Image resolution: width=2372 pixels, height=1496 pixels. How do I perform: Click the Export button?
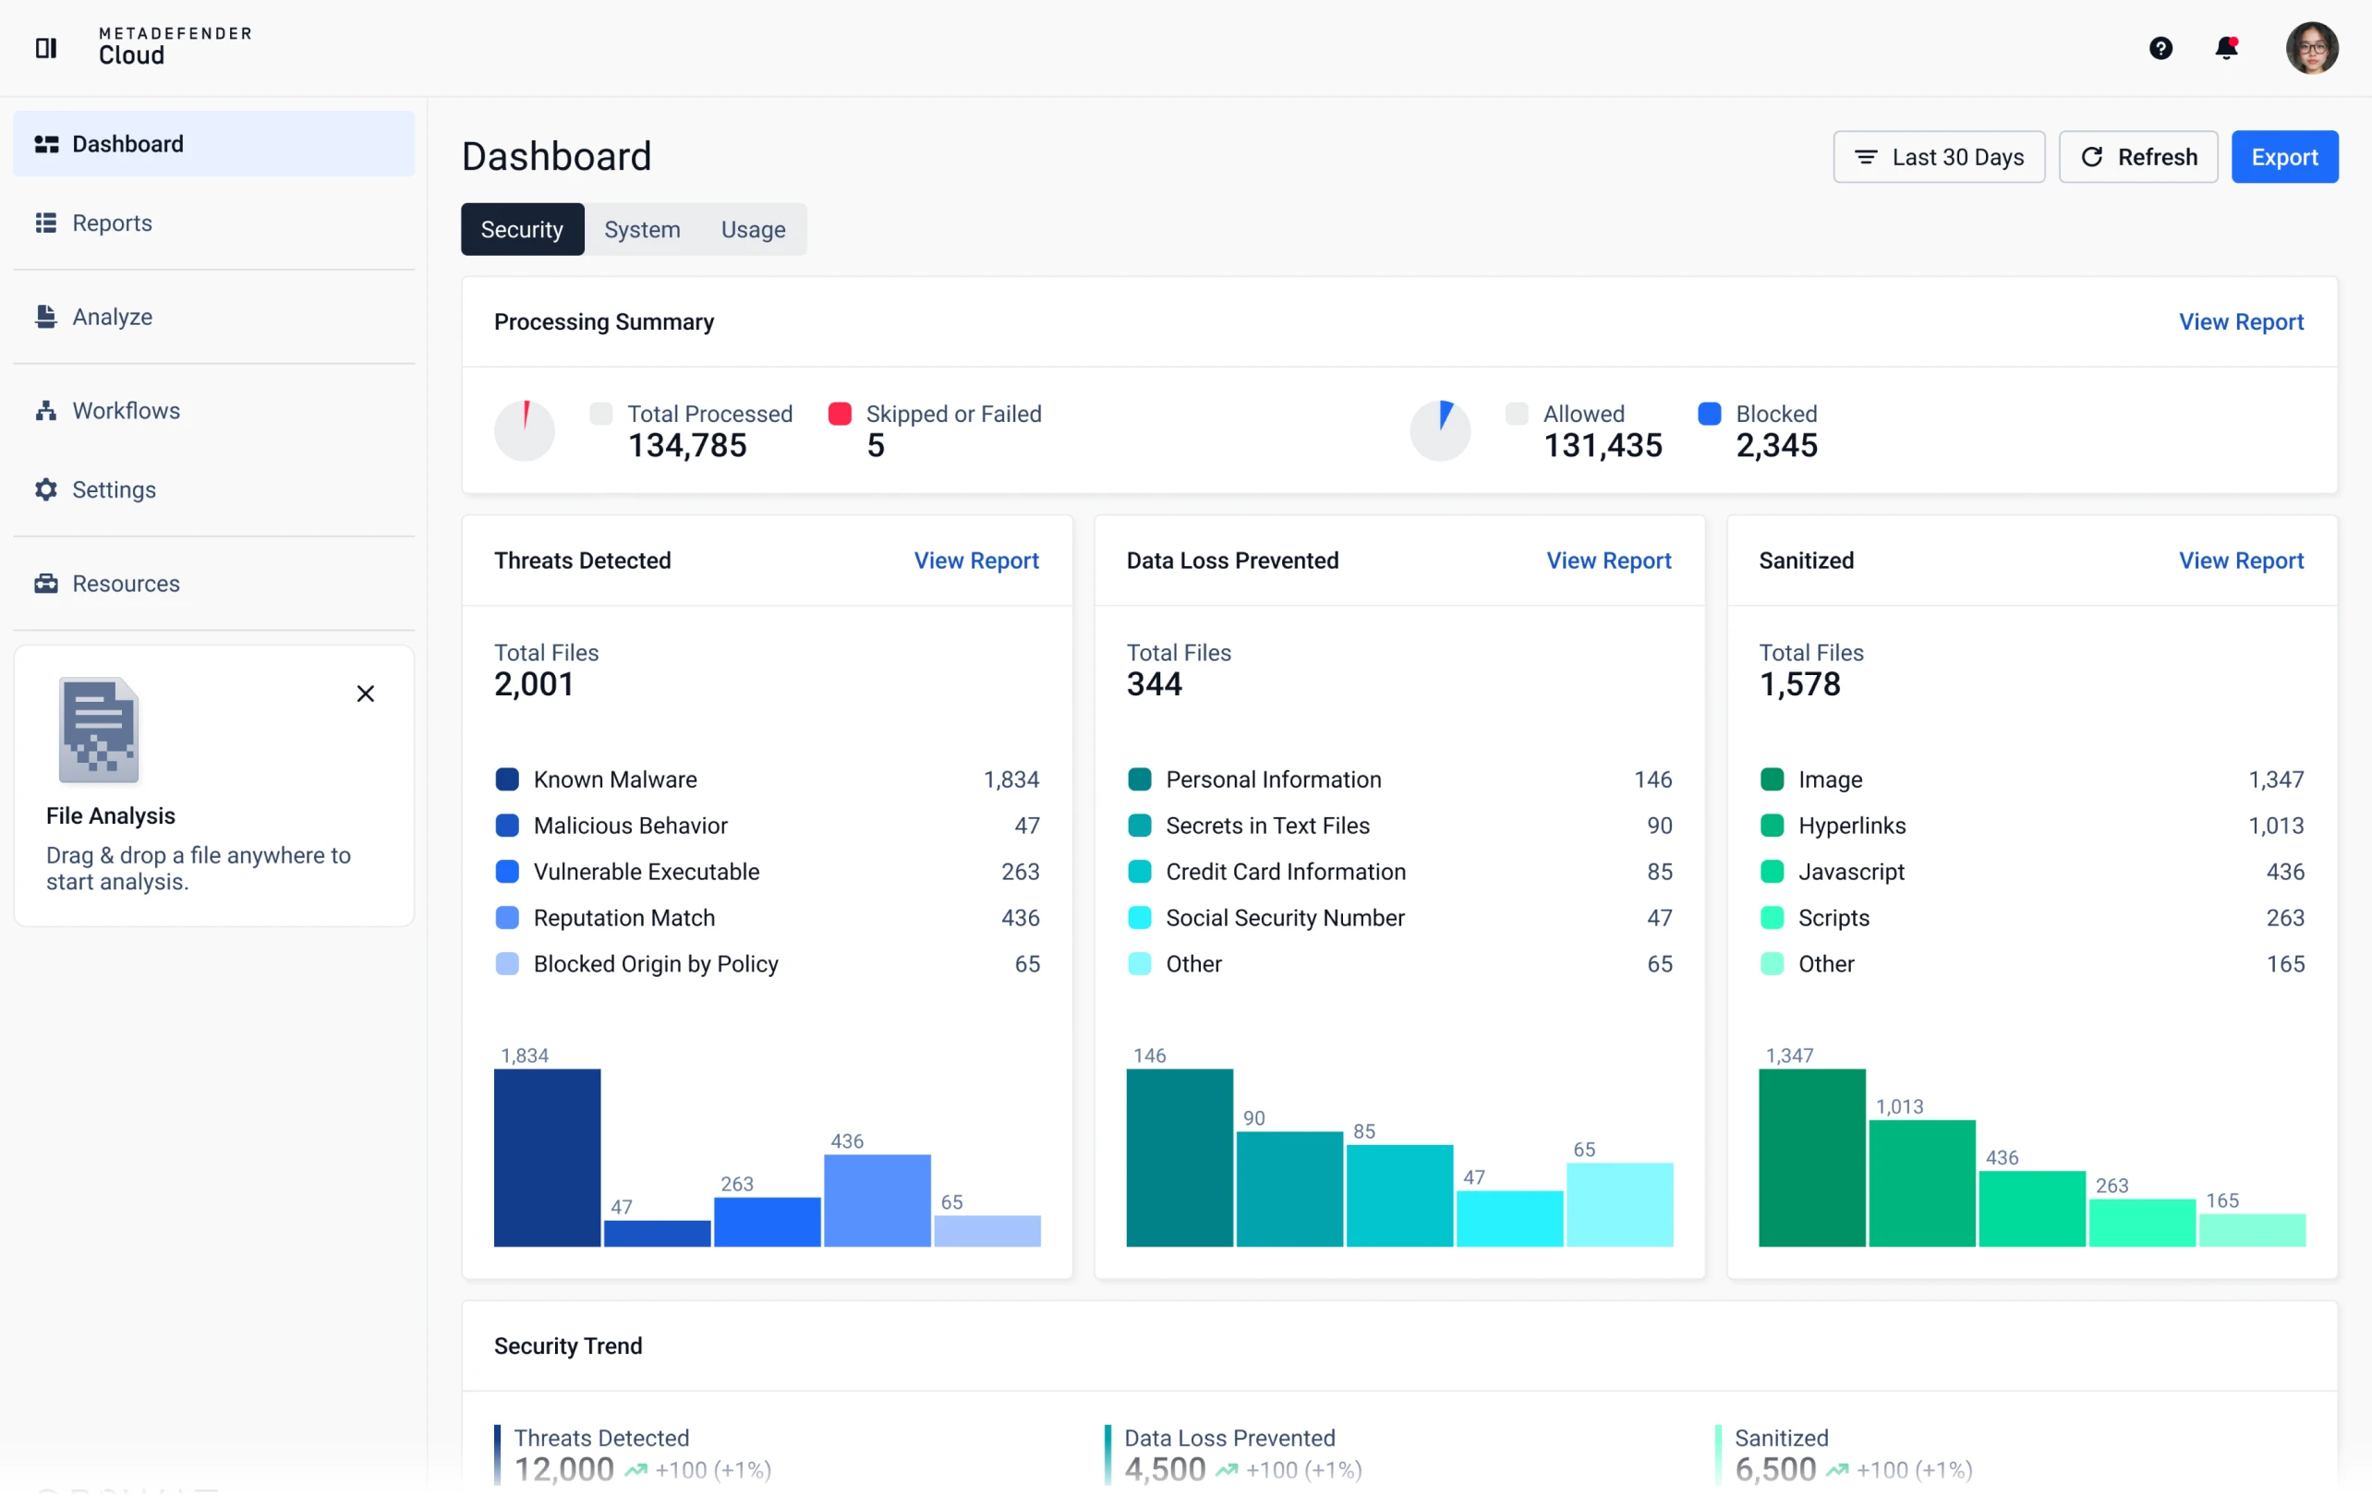pos(2283,157)
